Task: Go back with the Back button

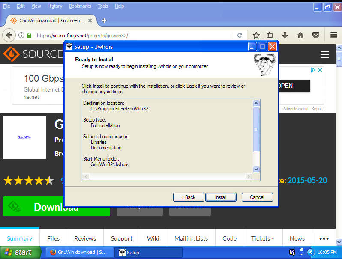Action: [189, 197]
